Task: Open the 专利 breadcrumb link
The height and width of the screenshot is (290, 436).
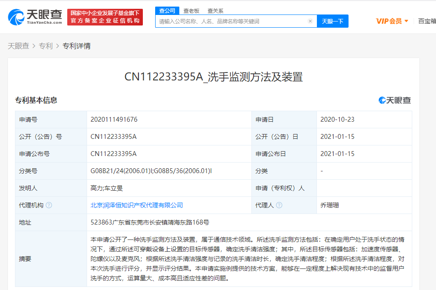Action: point(45,46)
